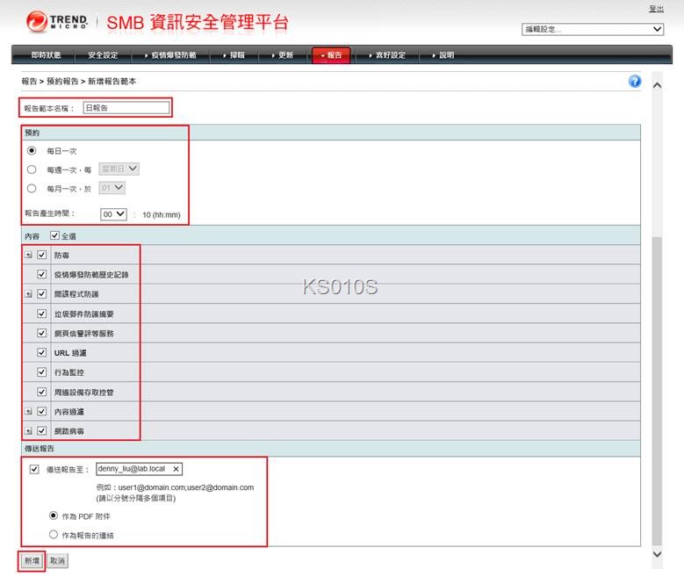Open the help question mark icon
This screenshot has height=577, width=684.
[x=635, y=81]
